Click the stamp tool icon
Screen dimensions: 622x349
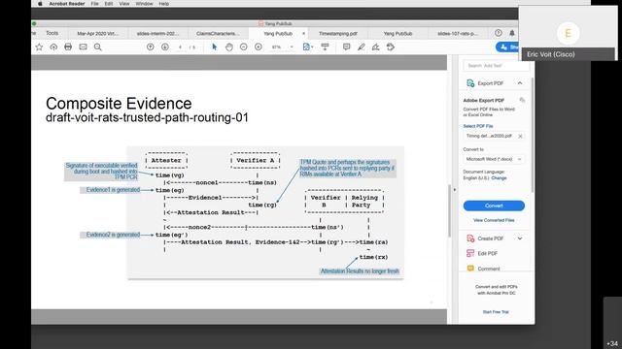tap(391, 48)
